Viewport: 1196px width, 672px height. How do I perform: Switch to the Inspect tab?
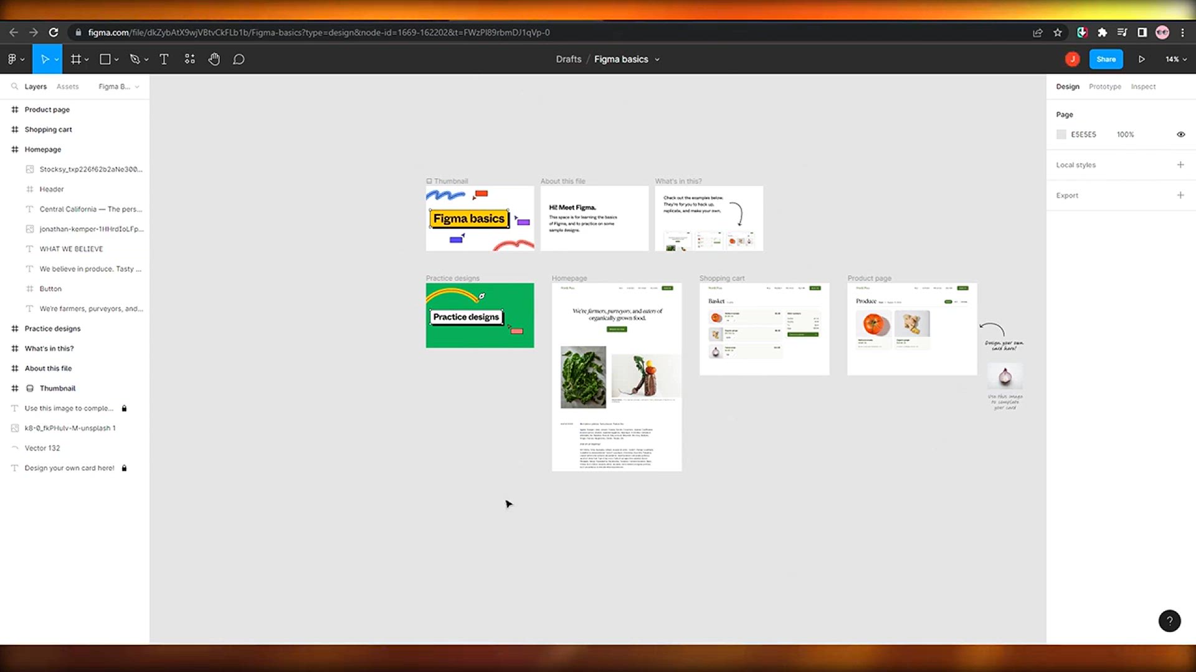tap(1143, 86)
